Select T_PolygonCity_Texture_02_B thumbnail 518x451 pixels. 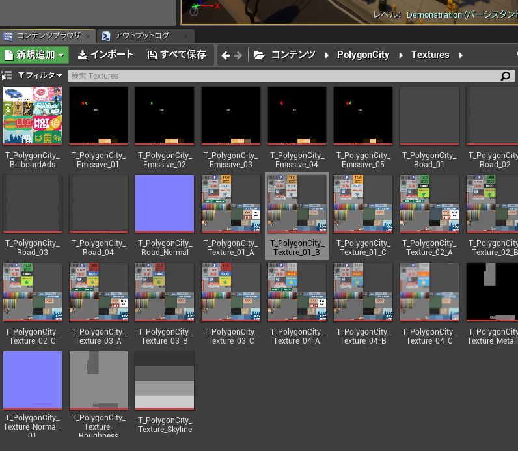pos(492,204)
